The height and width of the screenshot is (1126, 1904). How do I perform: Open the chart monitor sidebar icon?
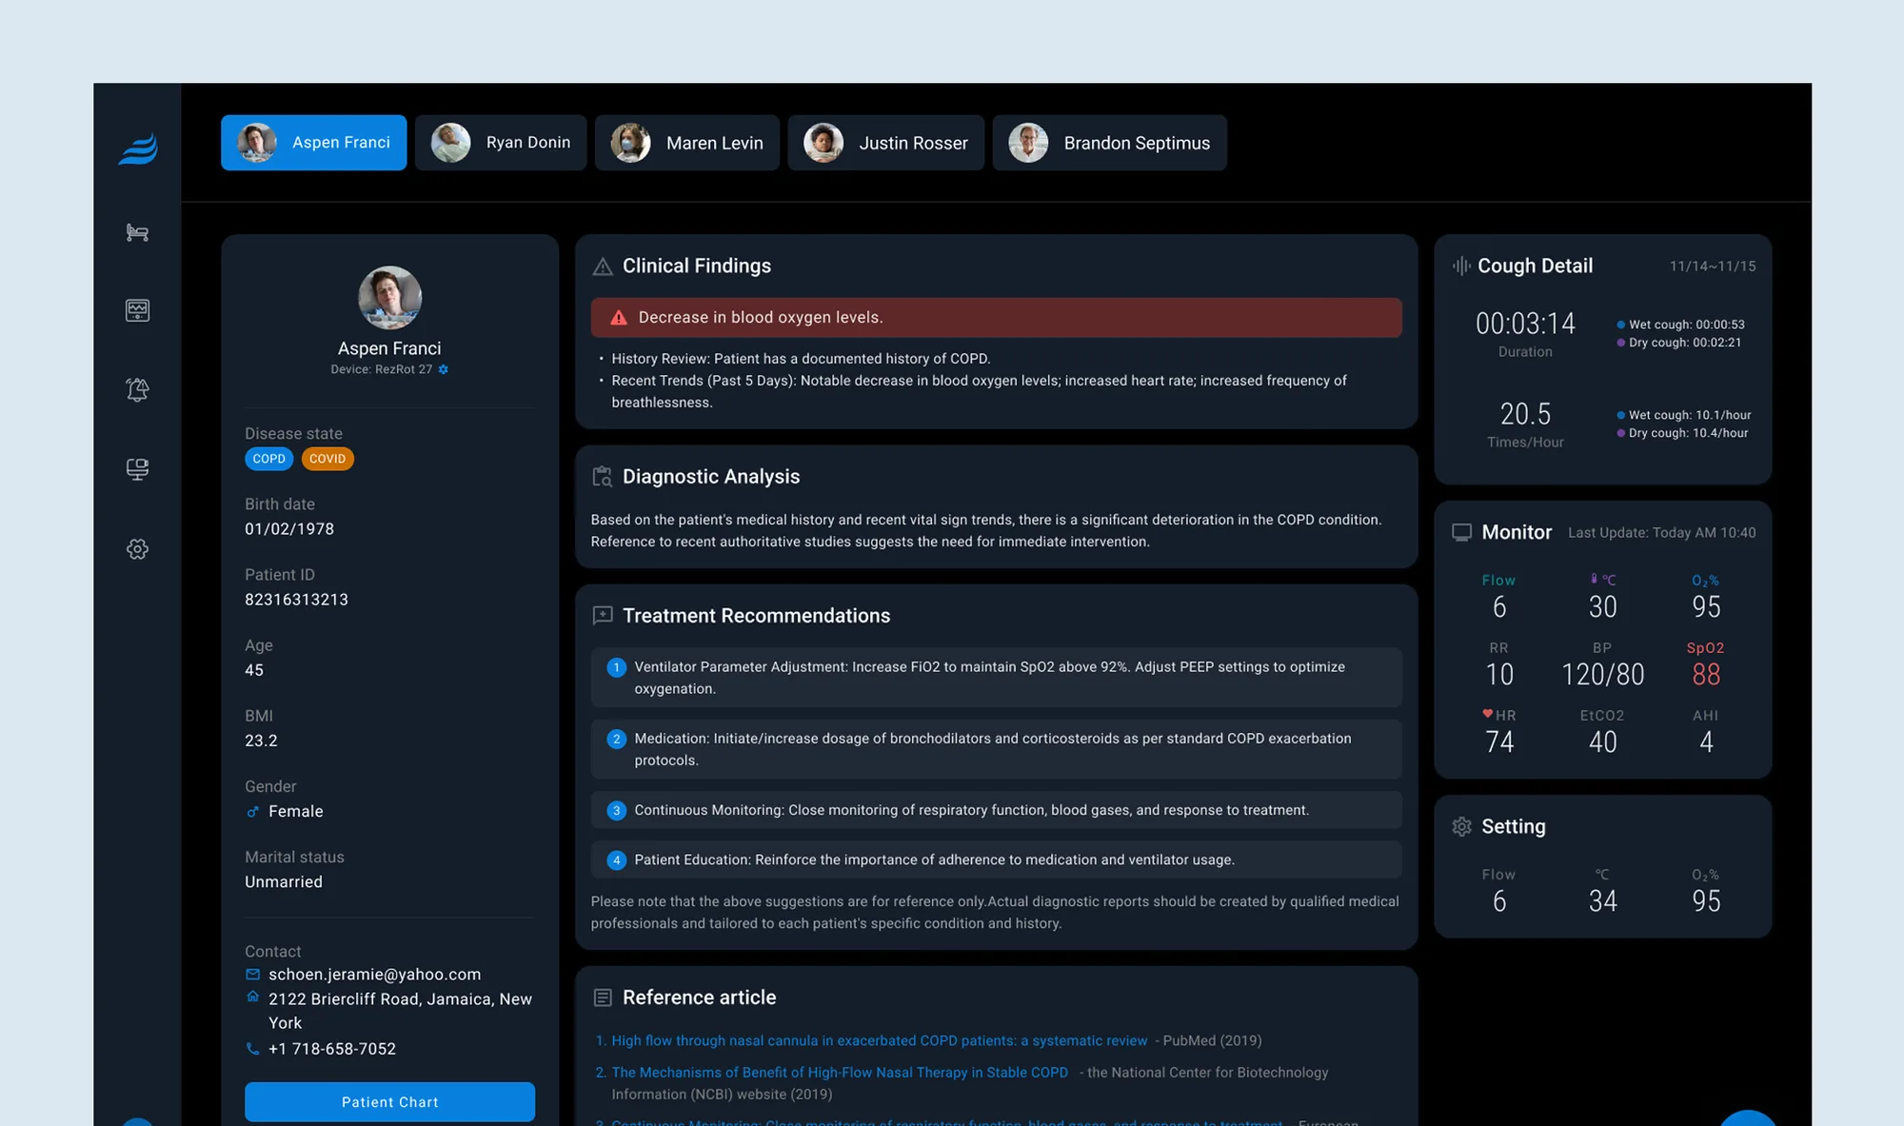click(137, 310)
